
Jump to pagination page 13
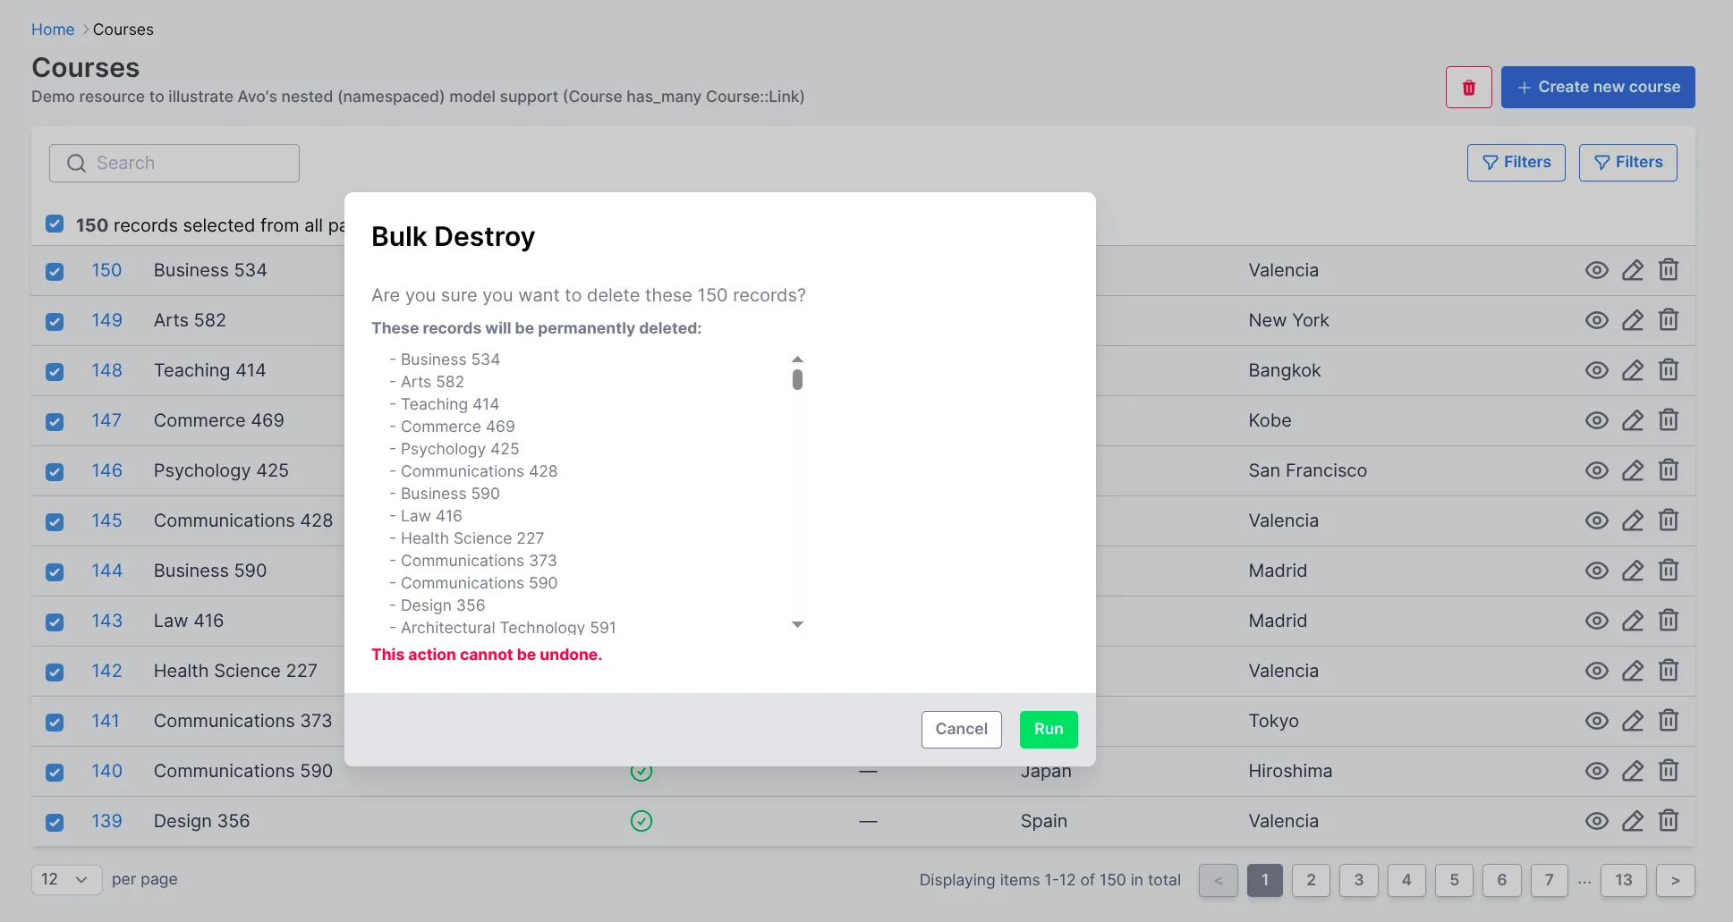[1623, 880]
